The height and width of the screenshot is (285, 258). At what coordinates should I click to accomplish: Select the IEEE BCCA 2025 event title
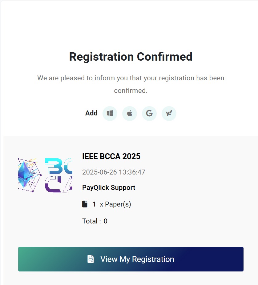point(111,156)
